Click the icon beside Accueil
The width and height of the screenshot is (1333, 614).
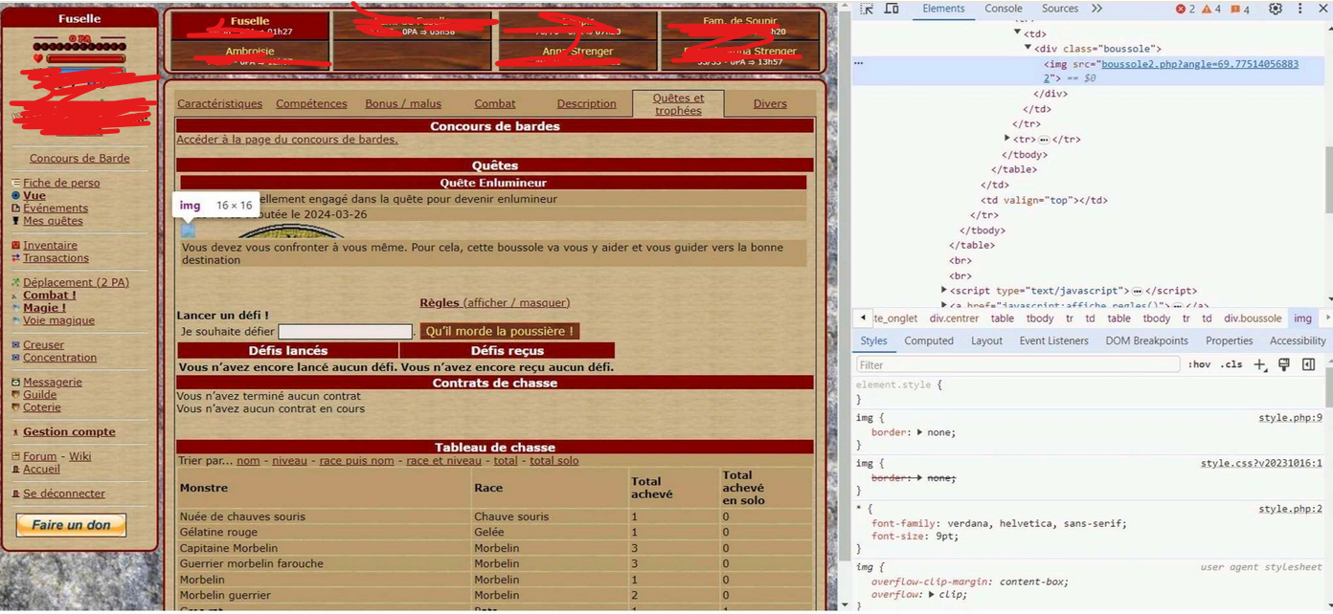pyautogui.click(x=15, y=470)
